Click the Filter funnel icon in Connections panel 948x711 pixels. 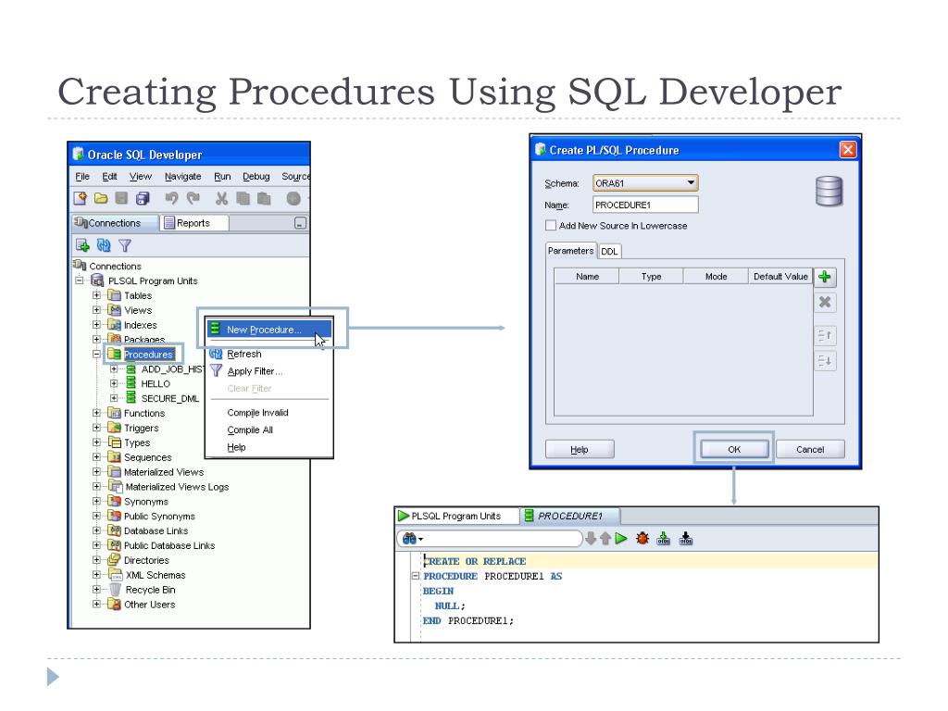coord(125,244)
